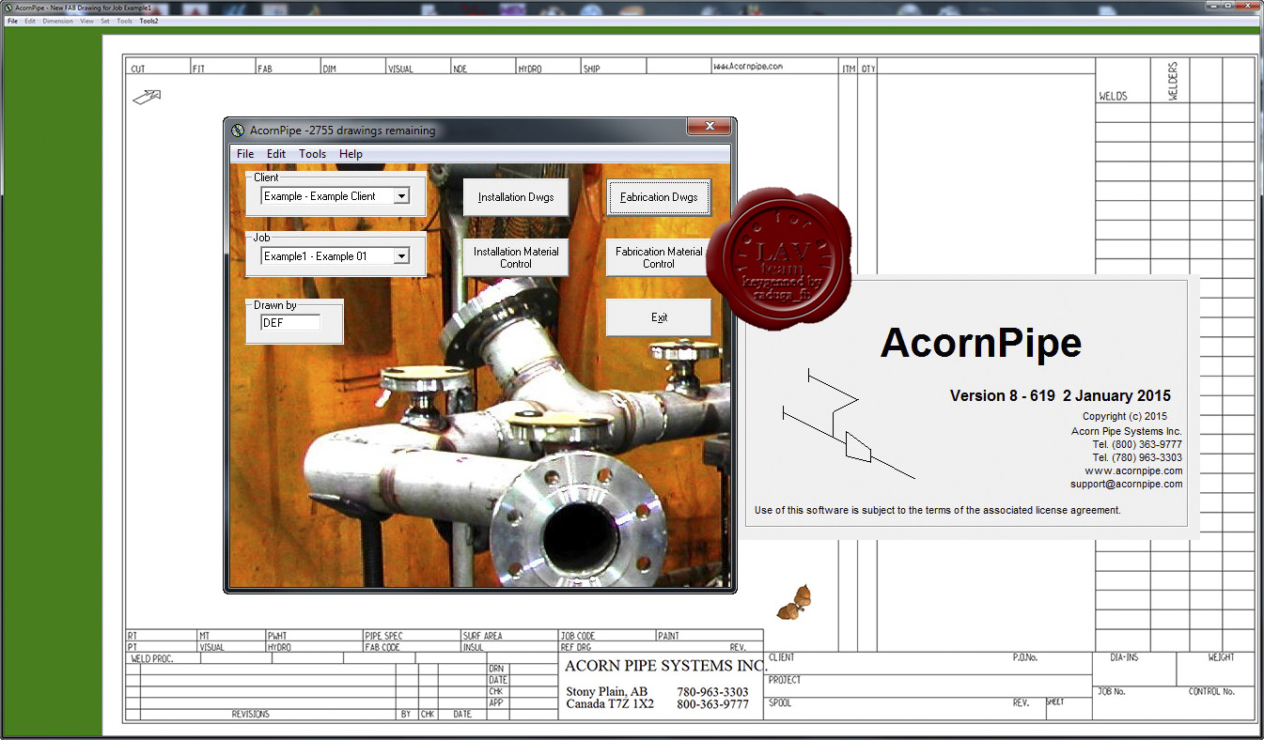This screenshot has width=1264, height=740.
Task: Click the PIPE SPEC cell
Action: coord(412,636)
